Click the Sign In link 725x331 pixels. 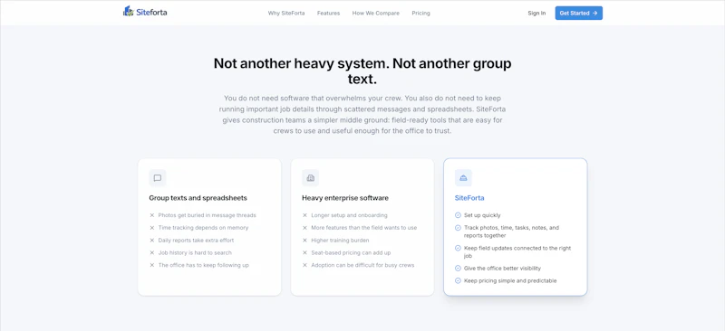tap(536, 14)
